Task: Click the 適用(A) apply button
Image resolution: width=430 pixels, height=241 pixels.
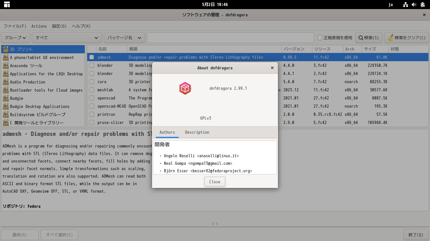Action: [20, 235]
